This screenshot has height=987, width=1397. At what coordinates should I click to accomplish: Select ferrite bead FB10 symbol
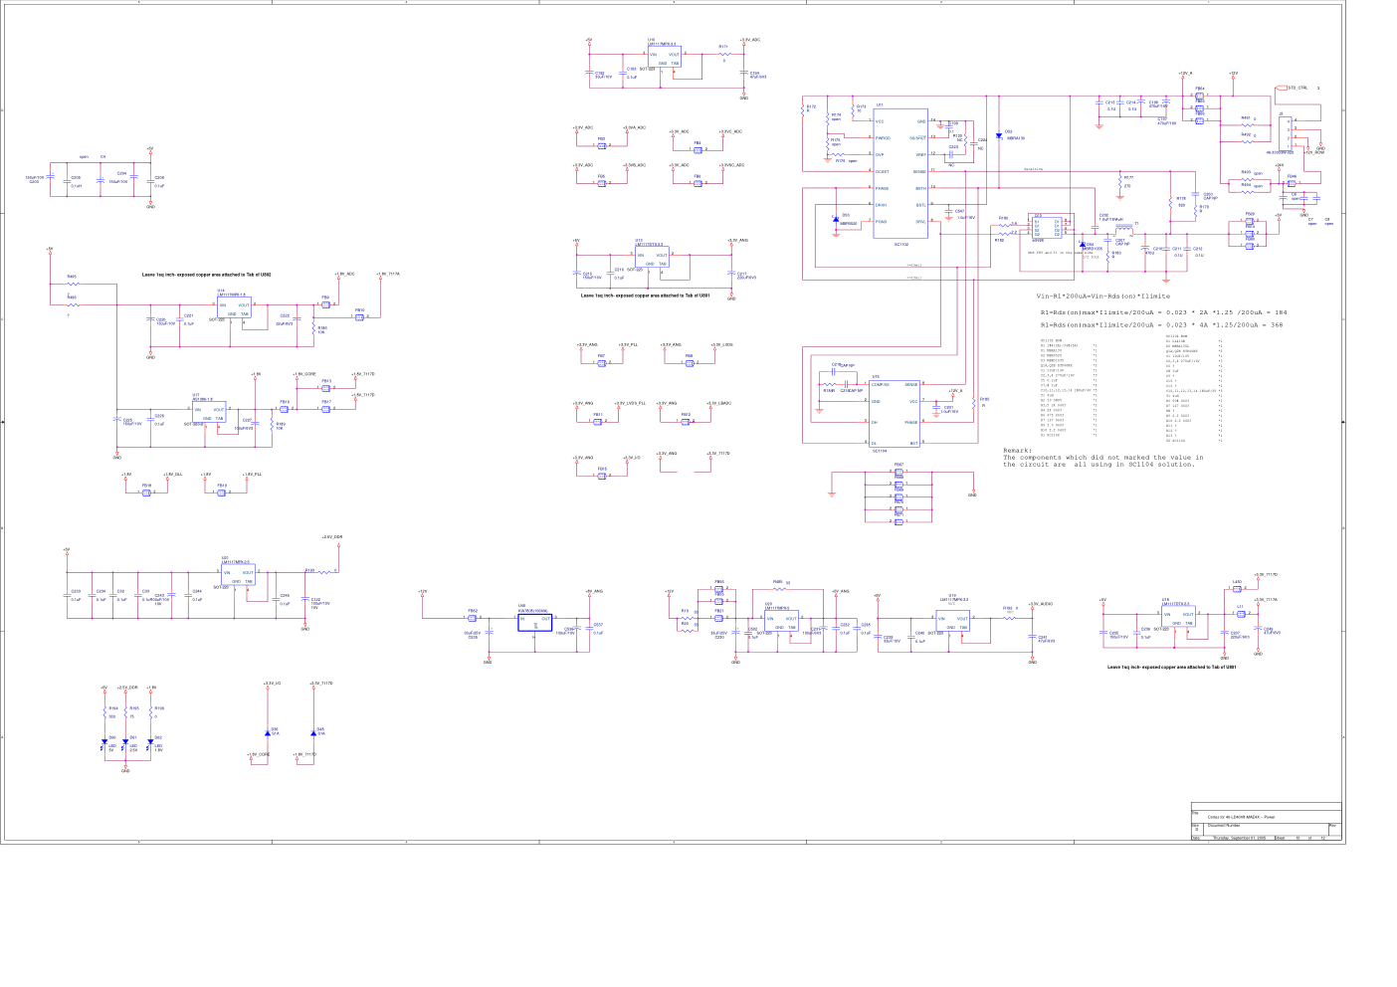[359, 317]
